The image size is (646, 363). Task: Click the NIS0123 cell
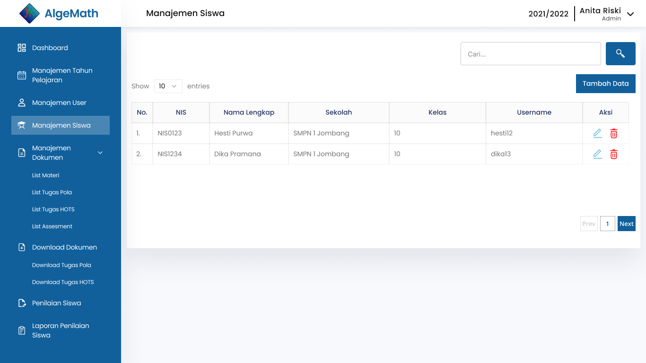pyautogui.click(x=181, y=133)
